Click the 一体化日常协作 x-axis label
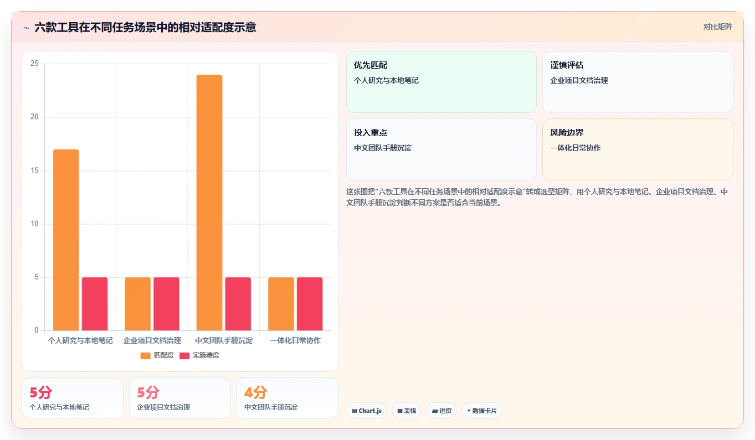Screen dimensions: 755x440 pyautogui.click(x=295, y=340)
